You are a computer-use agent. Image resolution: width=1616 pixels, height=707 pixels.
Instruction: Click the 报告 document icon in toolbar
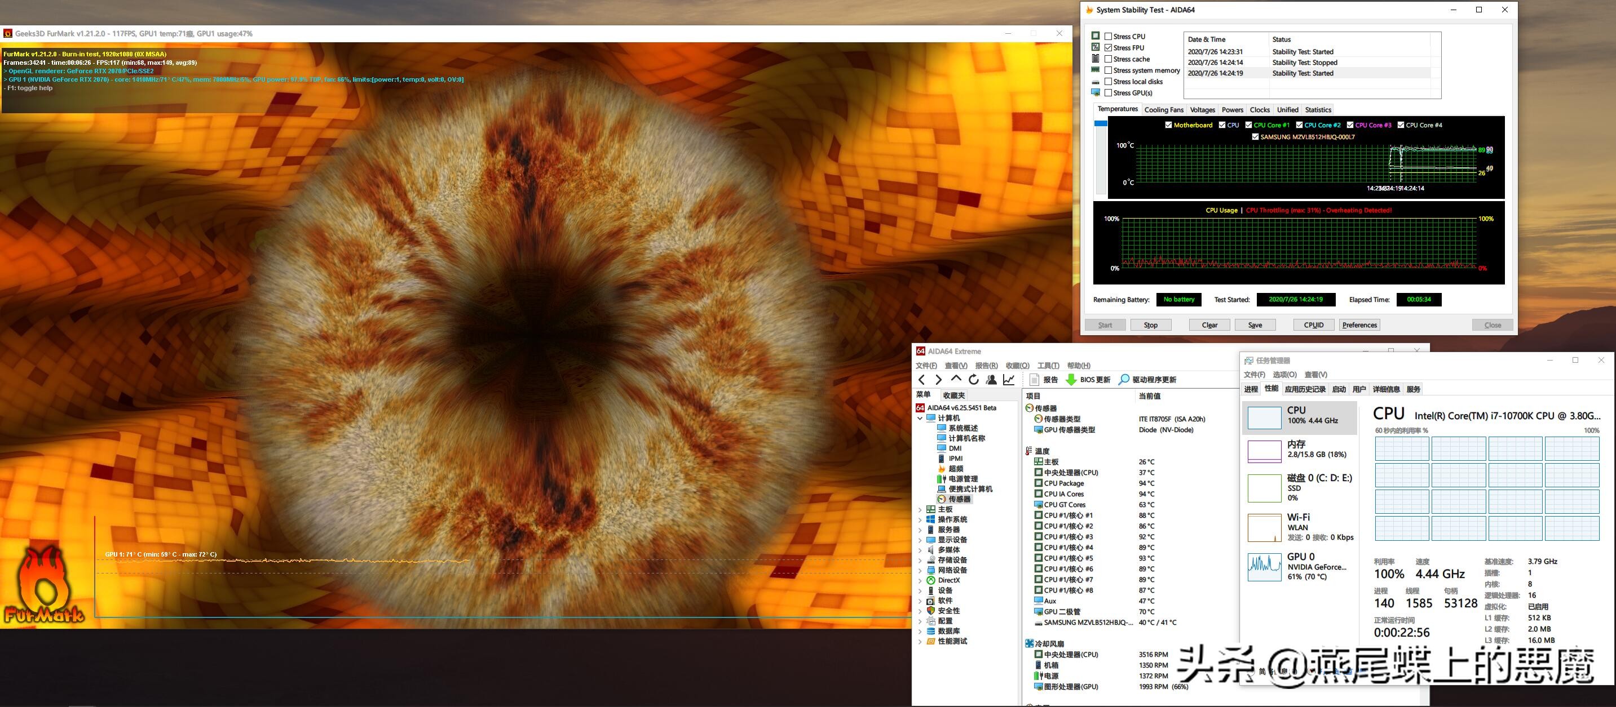click(1035, 379)
